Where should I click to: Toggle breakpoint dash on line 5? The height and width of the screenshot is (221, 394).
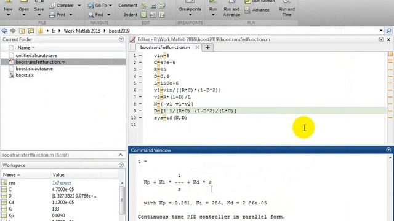(140, 83)
